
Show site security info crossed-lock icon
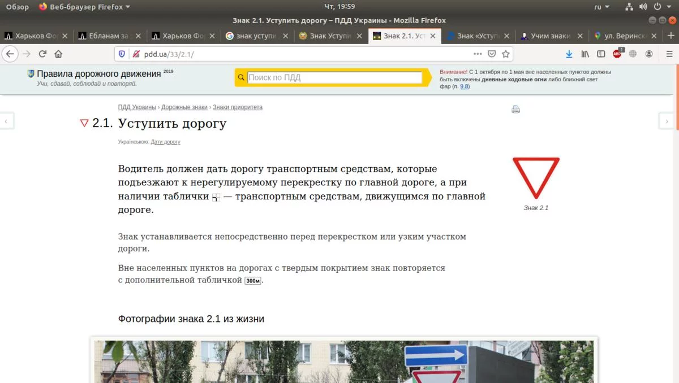coord(136,54)
